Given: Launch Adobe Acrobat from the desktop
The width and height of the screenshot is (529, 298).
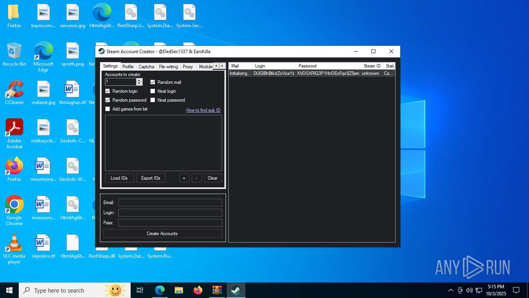Looking at the screenshot, I should point(14,134).
